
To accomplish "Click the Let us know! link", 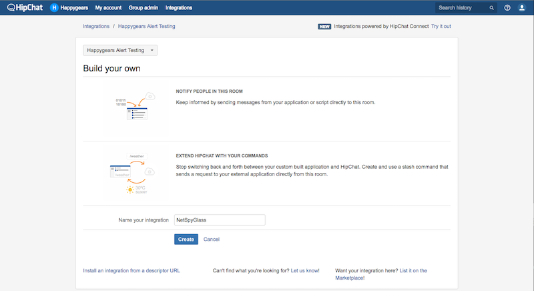I will click(x=305, y=270).
